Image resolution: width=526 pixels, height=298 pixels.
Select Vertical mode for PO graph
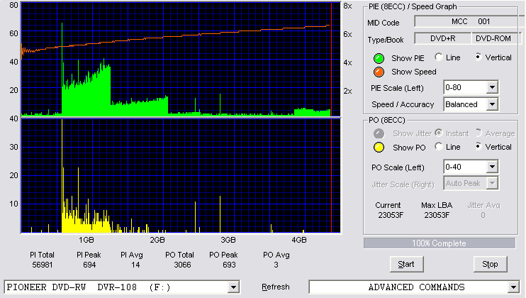[x=479, y=146]
